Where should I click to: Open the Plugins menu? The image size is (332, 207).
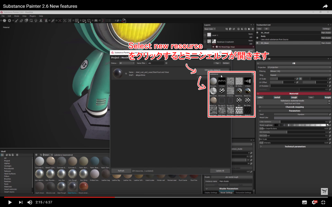coord(33,16)
